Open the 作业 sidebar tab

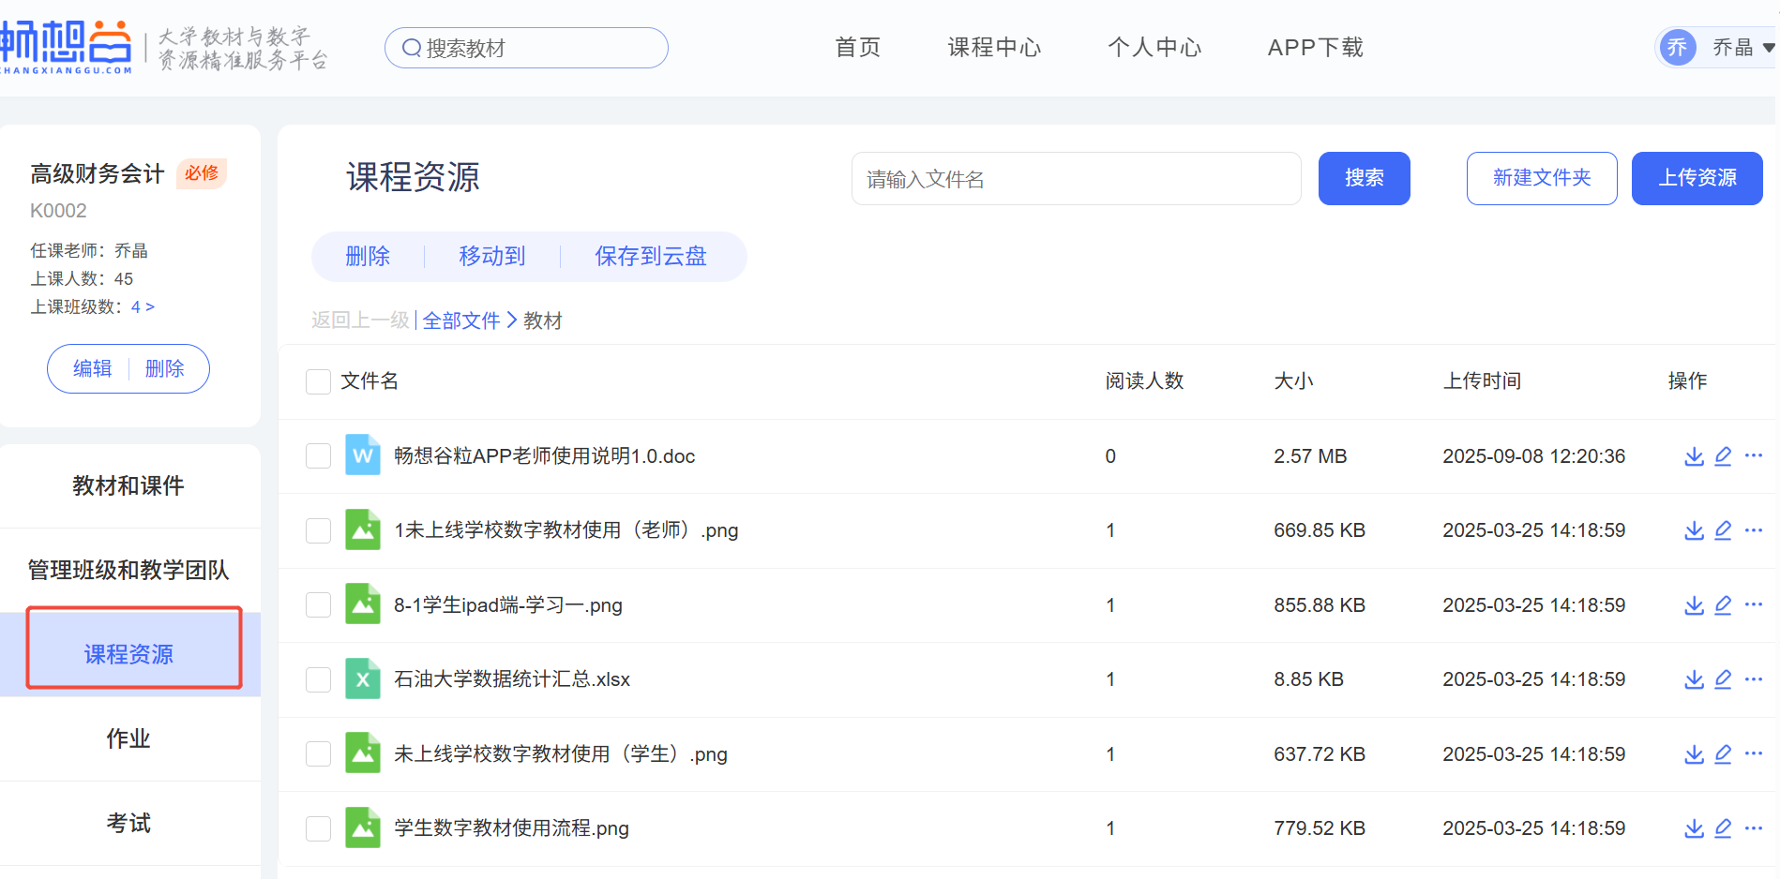(128, 738)
